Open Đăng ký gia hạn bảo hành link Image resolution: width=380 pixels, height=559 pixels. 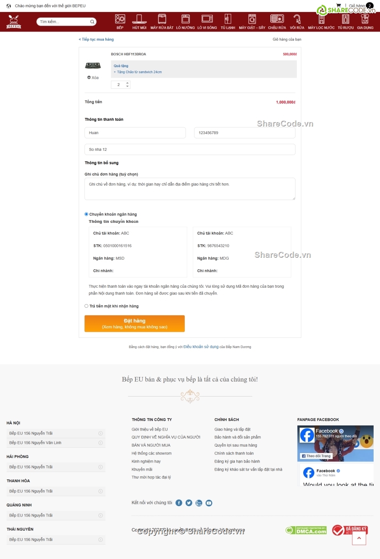point(237,461)
